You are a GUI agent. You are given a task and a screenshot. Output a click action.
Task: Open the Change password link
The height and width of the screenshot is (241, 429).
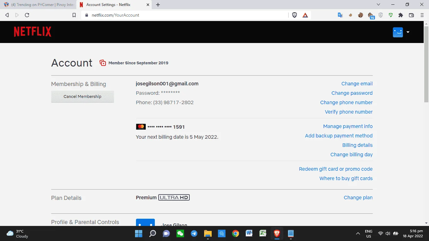click(352, 93)
